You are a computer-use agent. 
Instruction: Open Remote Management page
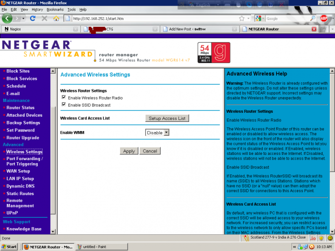[20, 203]
